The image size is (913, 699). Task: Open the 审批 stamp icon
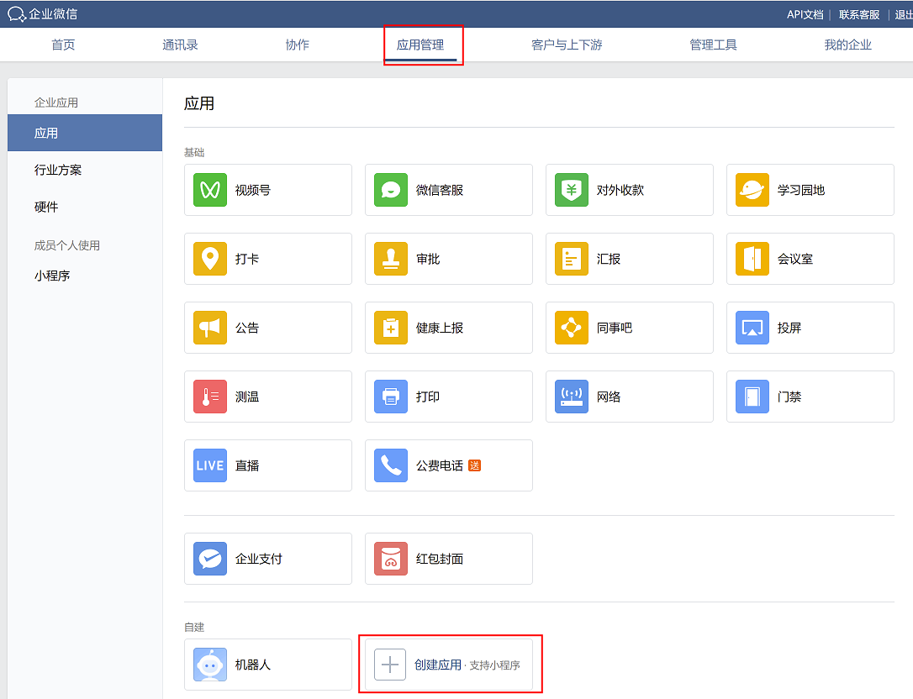tap(391, 259)
